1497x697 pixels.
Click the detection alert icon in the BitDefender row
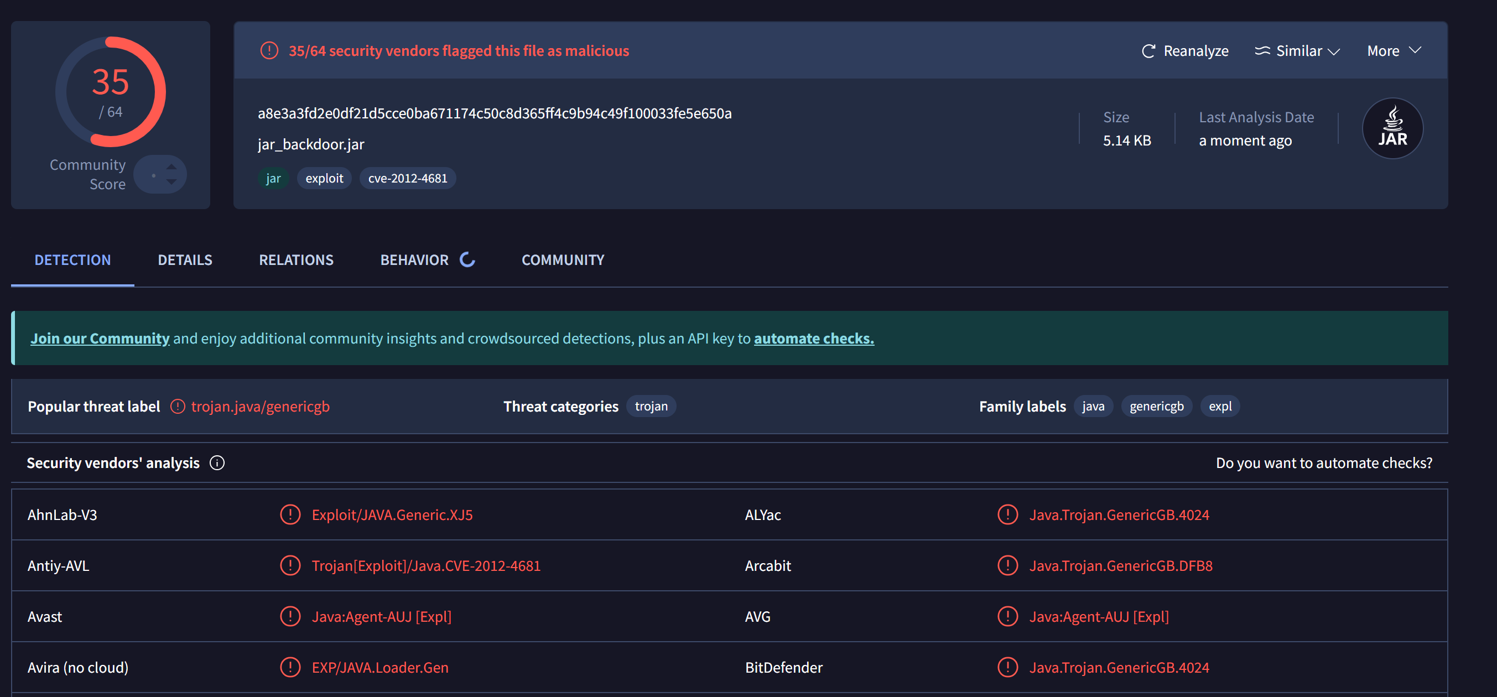click(1007, 667)
